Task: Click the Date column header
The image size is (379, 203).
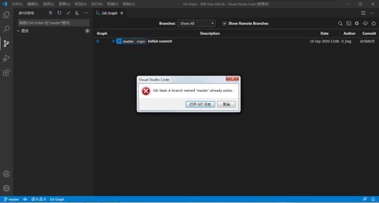Action: coord(324,33)
